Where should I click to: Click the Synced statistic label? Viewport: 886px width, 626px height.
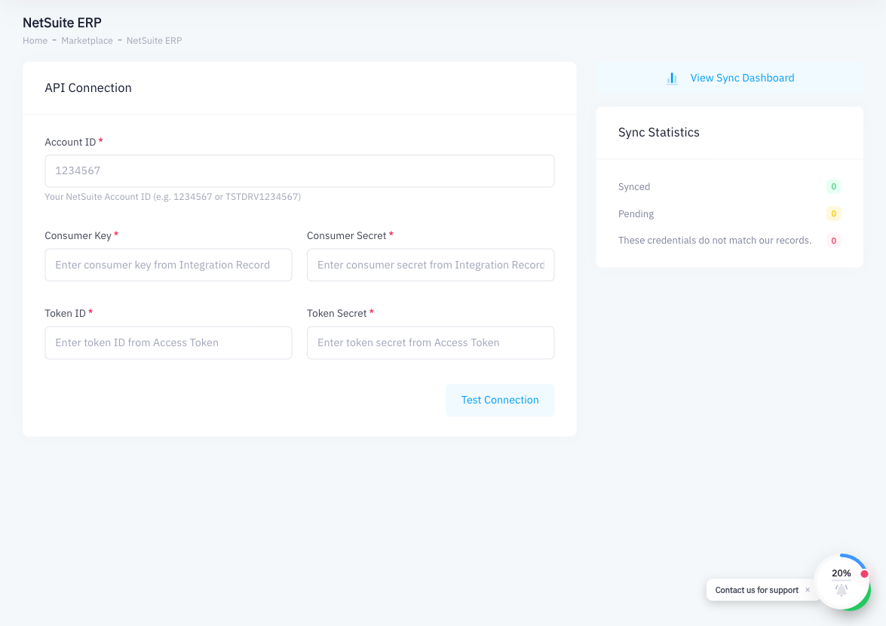coord(634,187)
